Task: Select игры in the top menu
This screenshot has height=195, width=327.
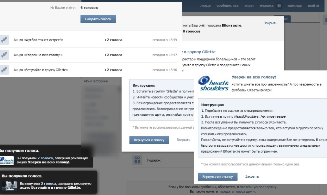Action: pos(248,6)
